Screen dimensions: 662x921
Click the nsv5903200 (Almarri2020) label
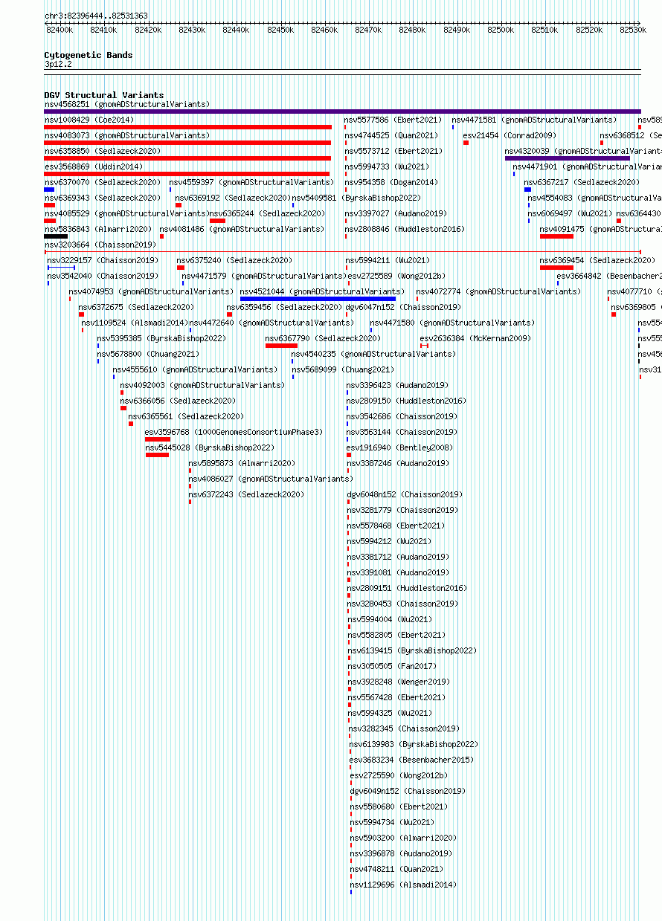tap(403, 838)
